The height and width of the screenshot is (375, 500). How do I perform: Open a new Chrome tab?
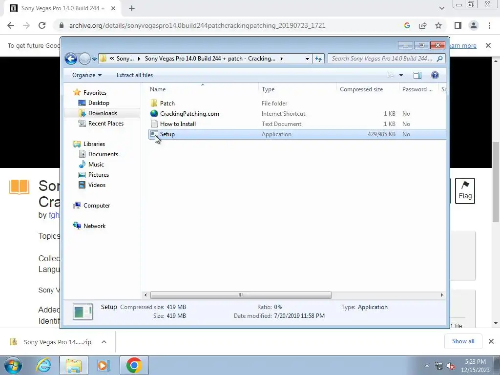[x=132, y=8]
